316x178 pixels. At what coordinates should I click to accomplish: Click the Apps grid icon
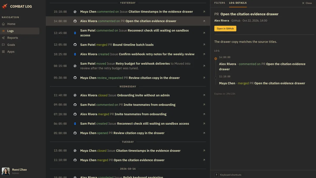3,52
